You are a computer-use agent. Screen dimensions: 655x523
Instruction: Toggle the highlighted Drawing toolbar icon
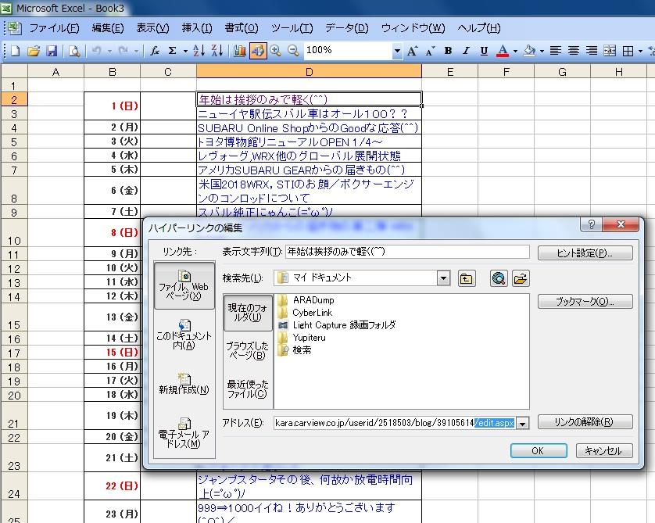[258, 51]
